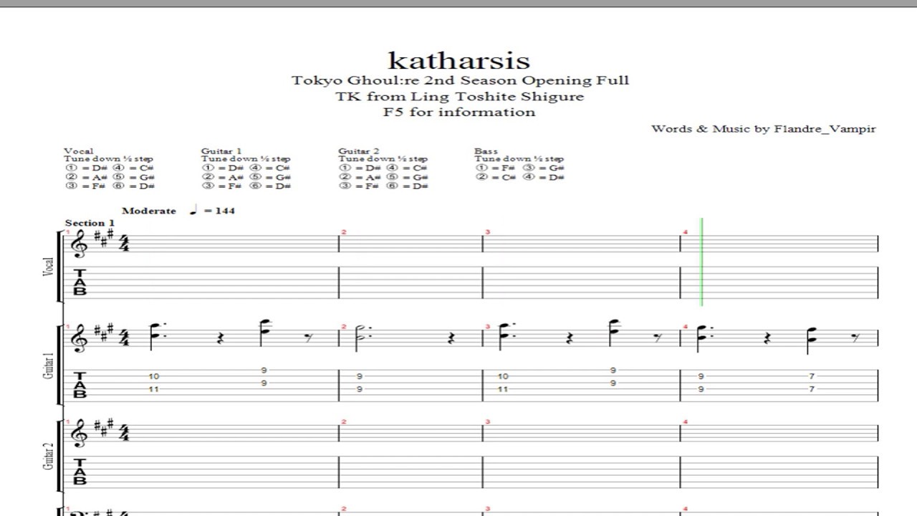Click the TAB clef of the Guitar 2 track
The image size is (917, 516).
(x=80, y=472)
